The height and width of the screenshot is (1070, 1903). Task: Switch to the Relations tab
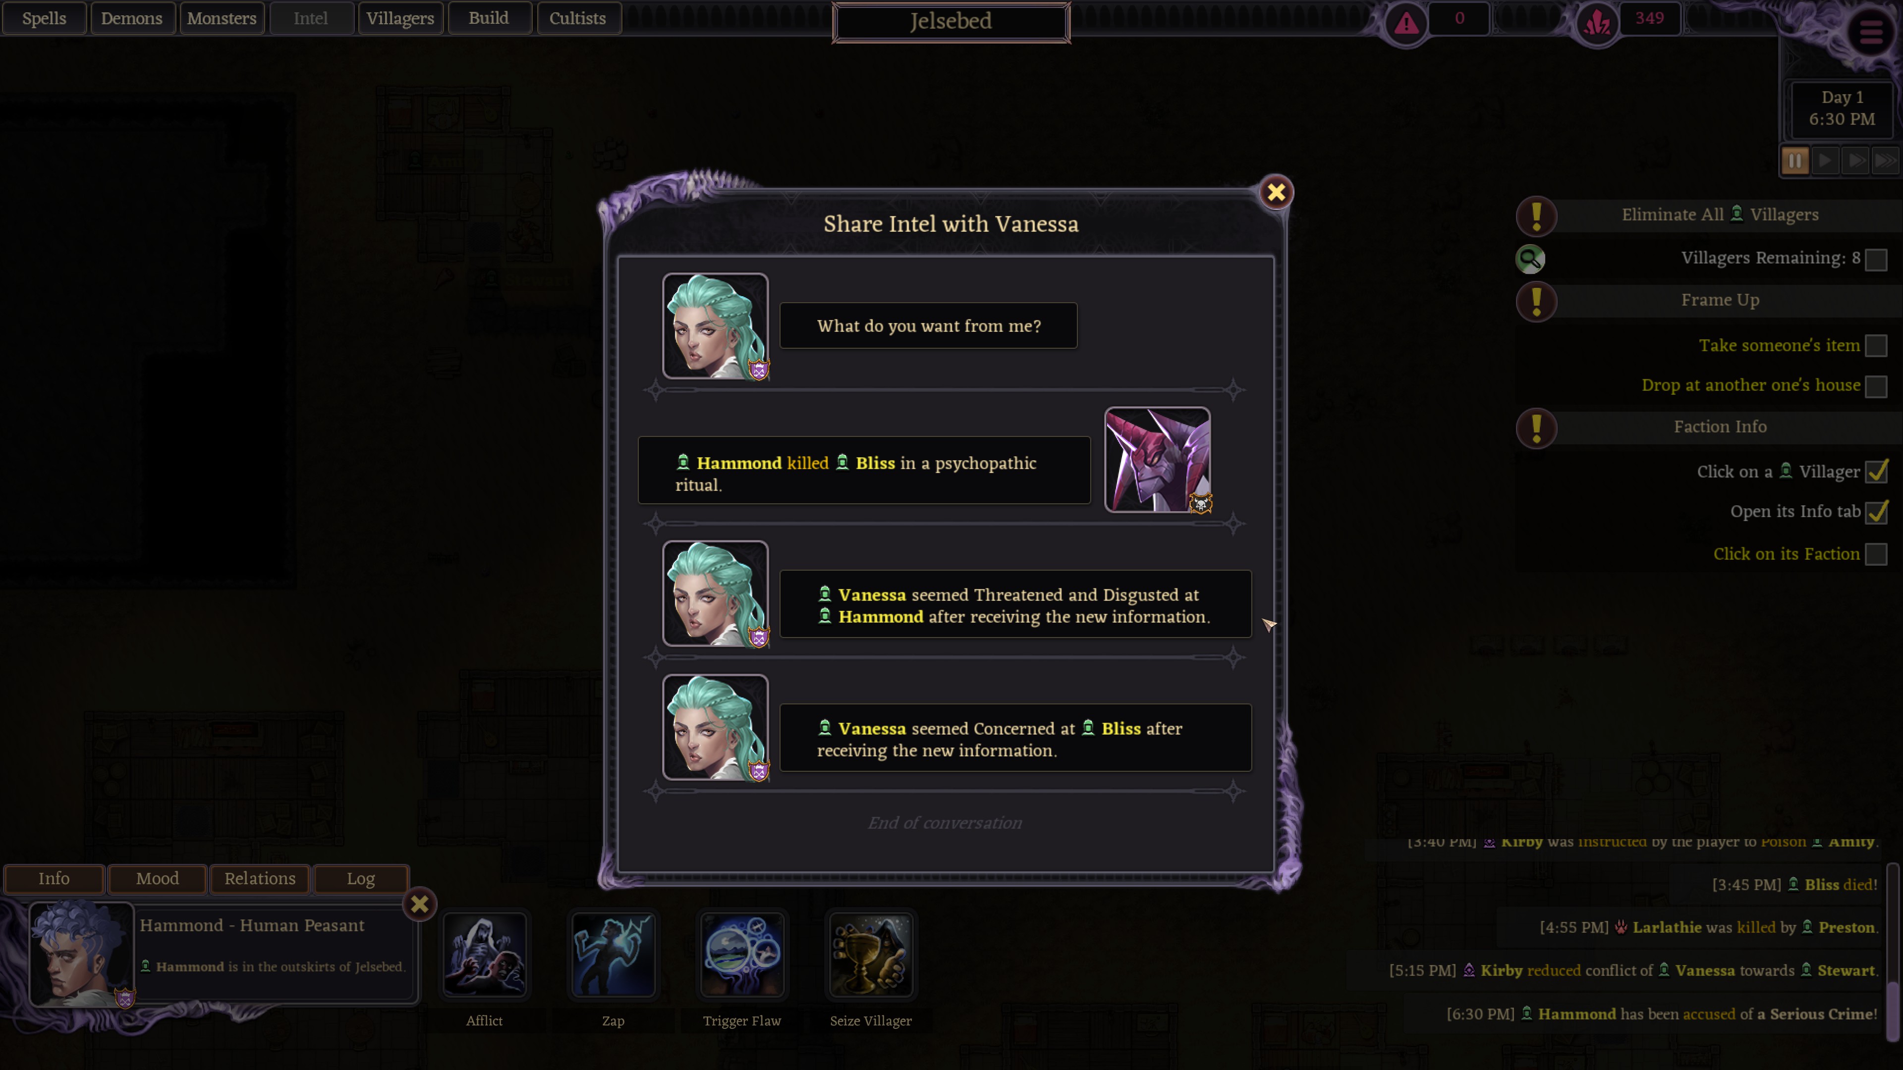pyautogui.click(x=260, y=879)
